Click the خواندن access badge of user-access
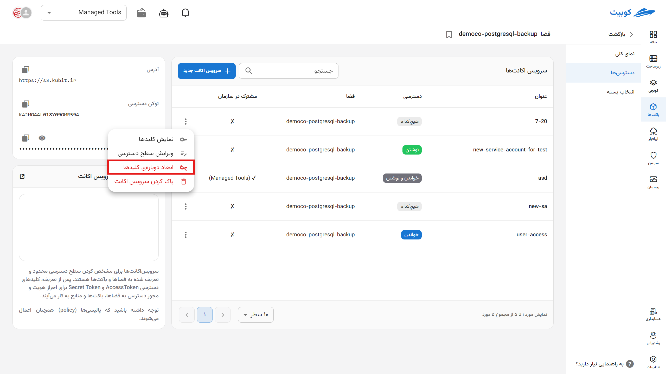 411,235
